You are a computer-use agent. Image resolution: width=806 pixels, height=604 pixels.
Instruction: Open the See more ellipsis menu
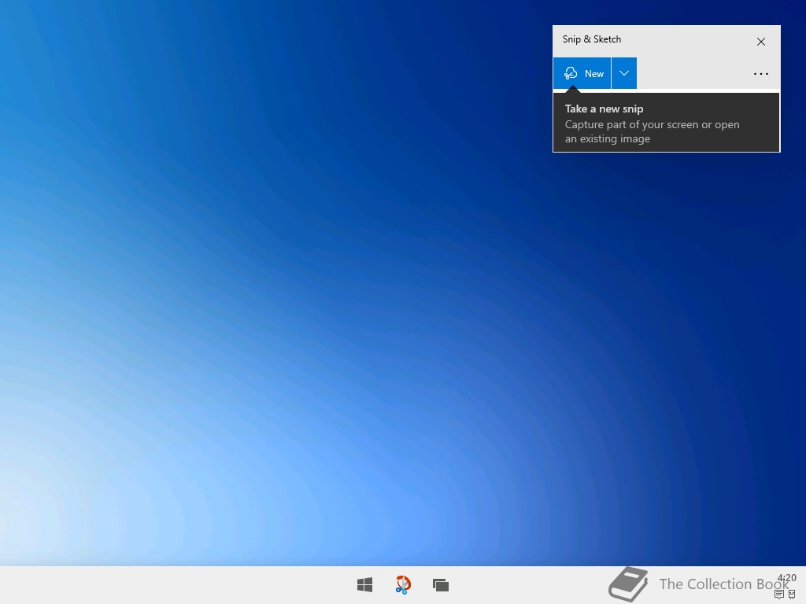click(x=761, y=74)
